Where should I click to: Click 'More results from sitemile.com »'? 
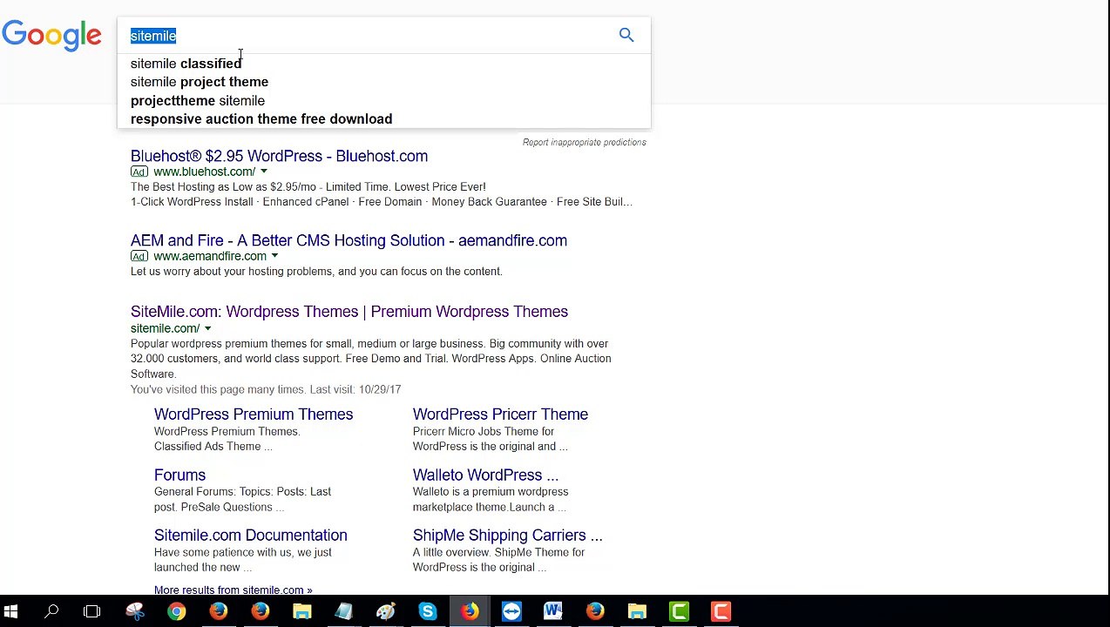[x=233, y=590]
